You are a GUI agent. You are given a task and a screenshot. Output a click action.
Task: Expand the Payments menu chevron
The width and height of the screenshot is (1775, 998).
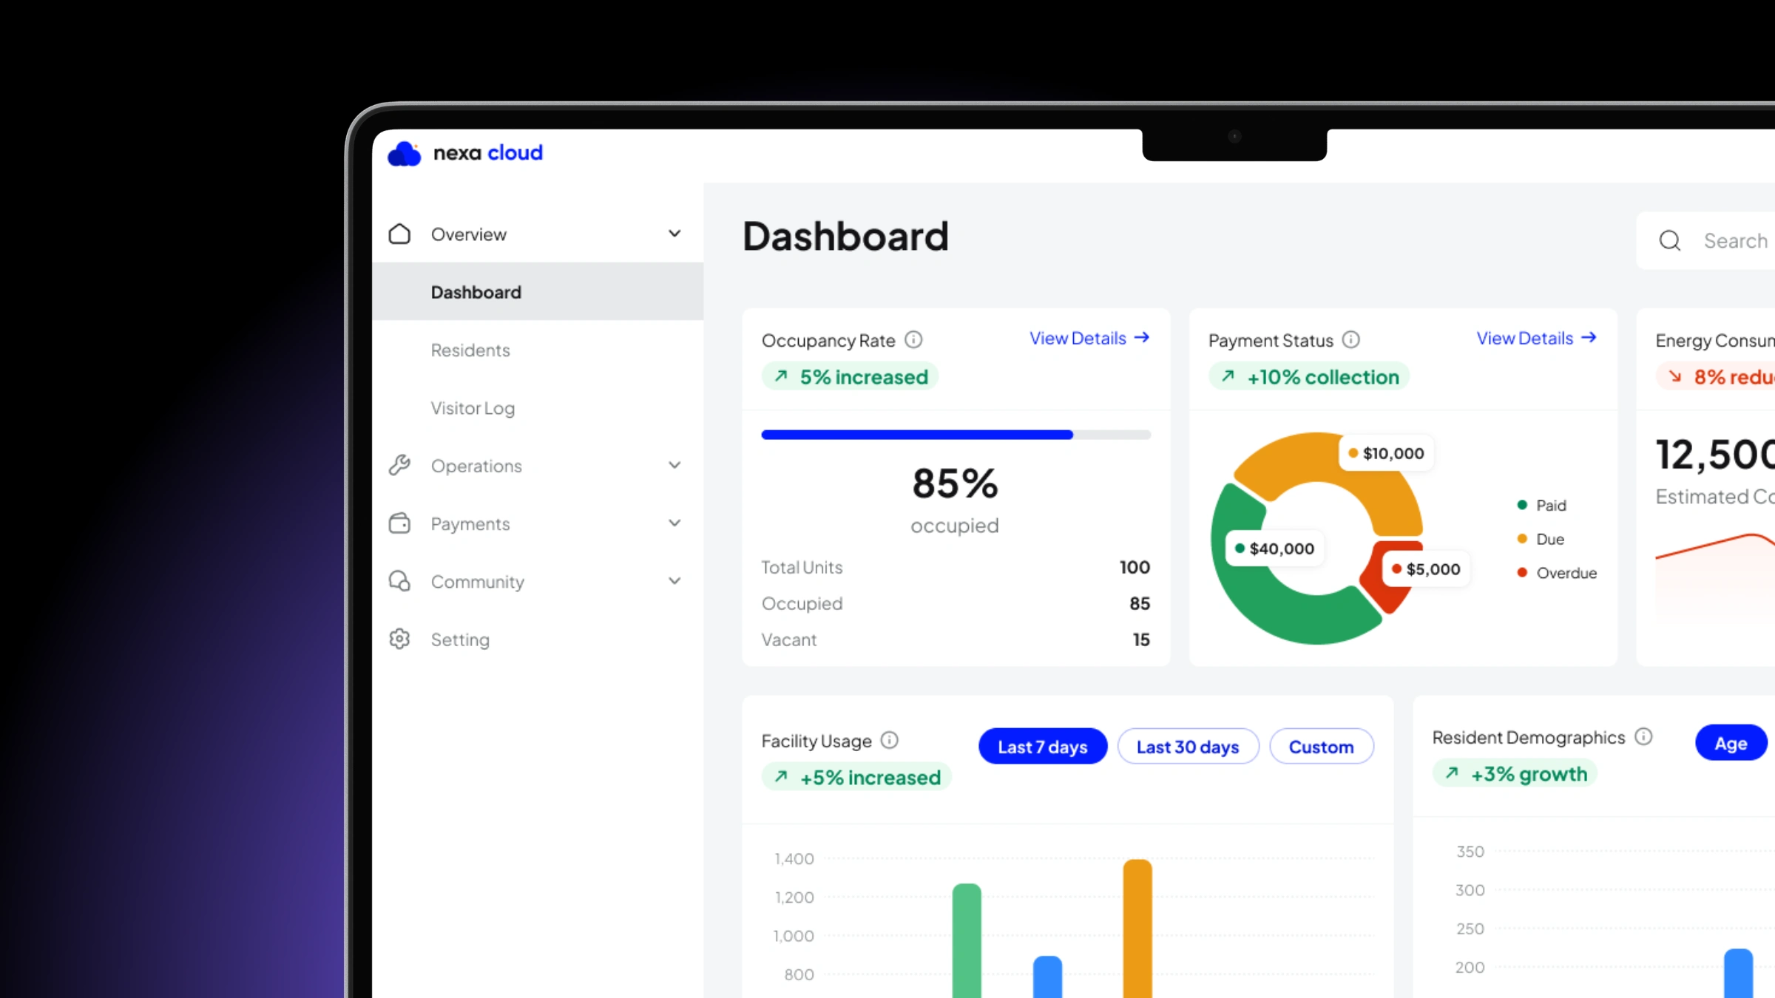coord(674,523)
